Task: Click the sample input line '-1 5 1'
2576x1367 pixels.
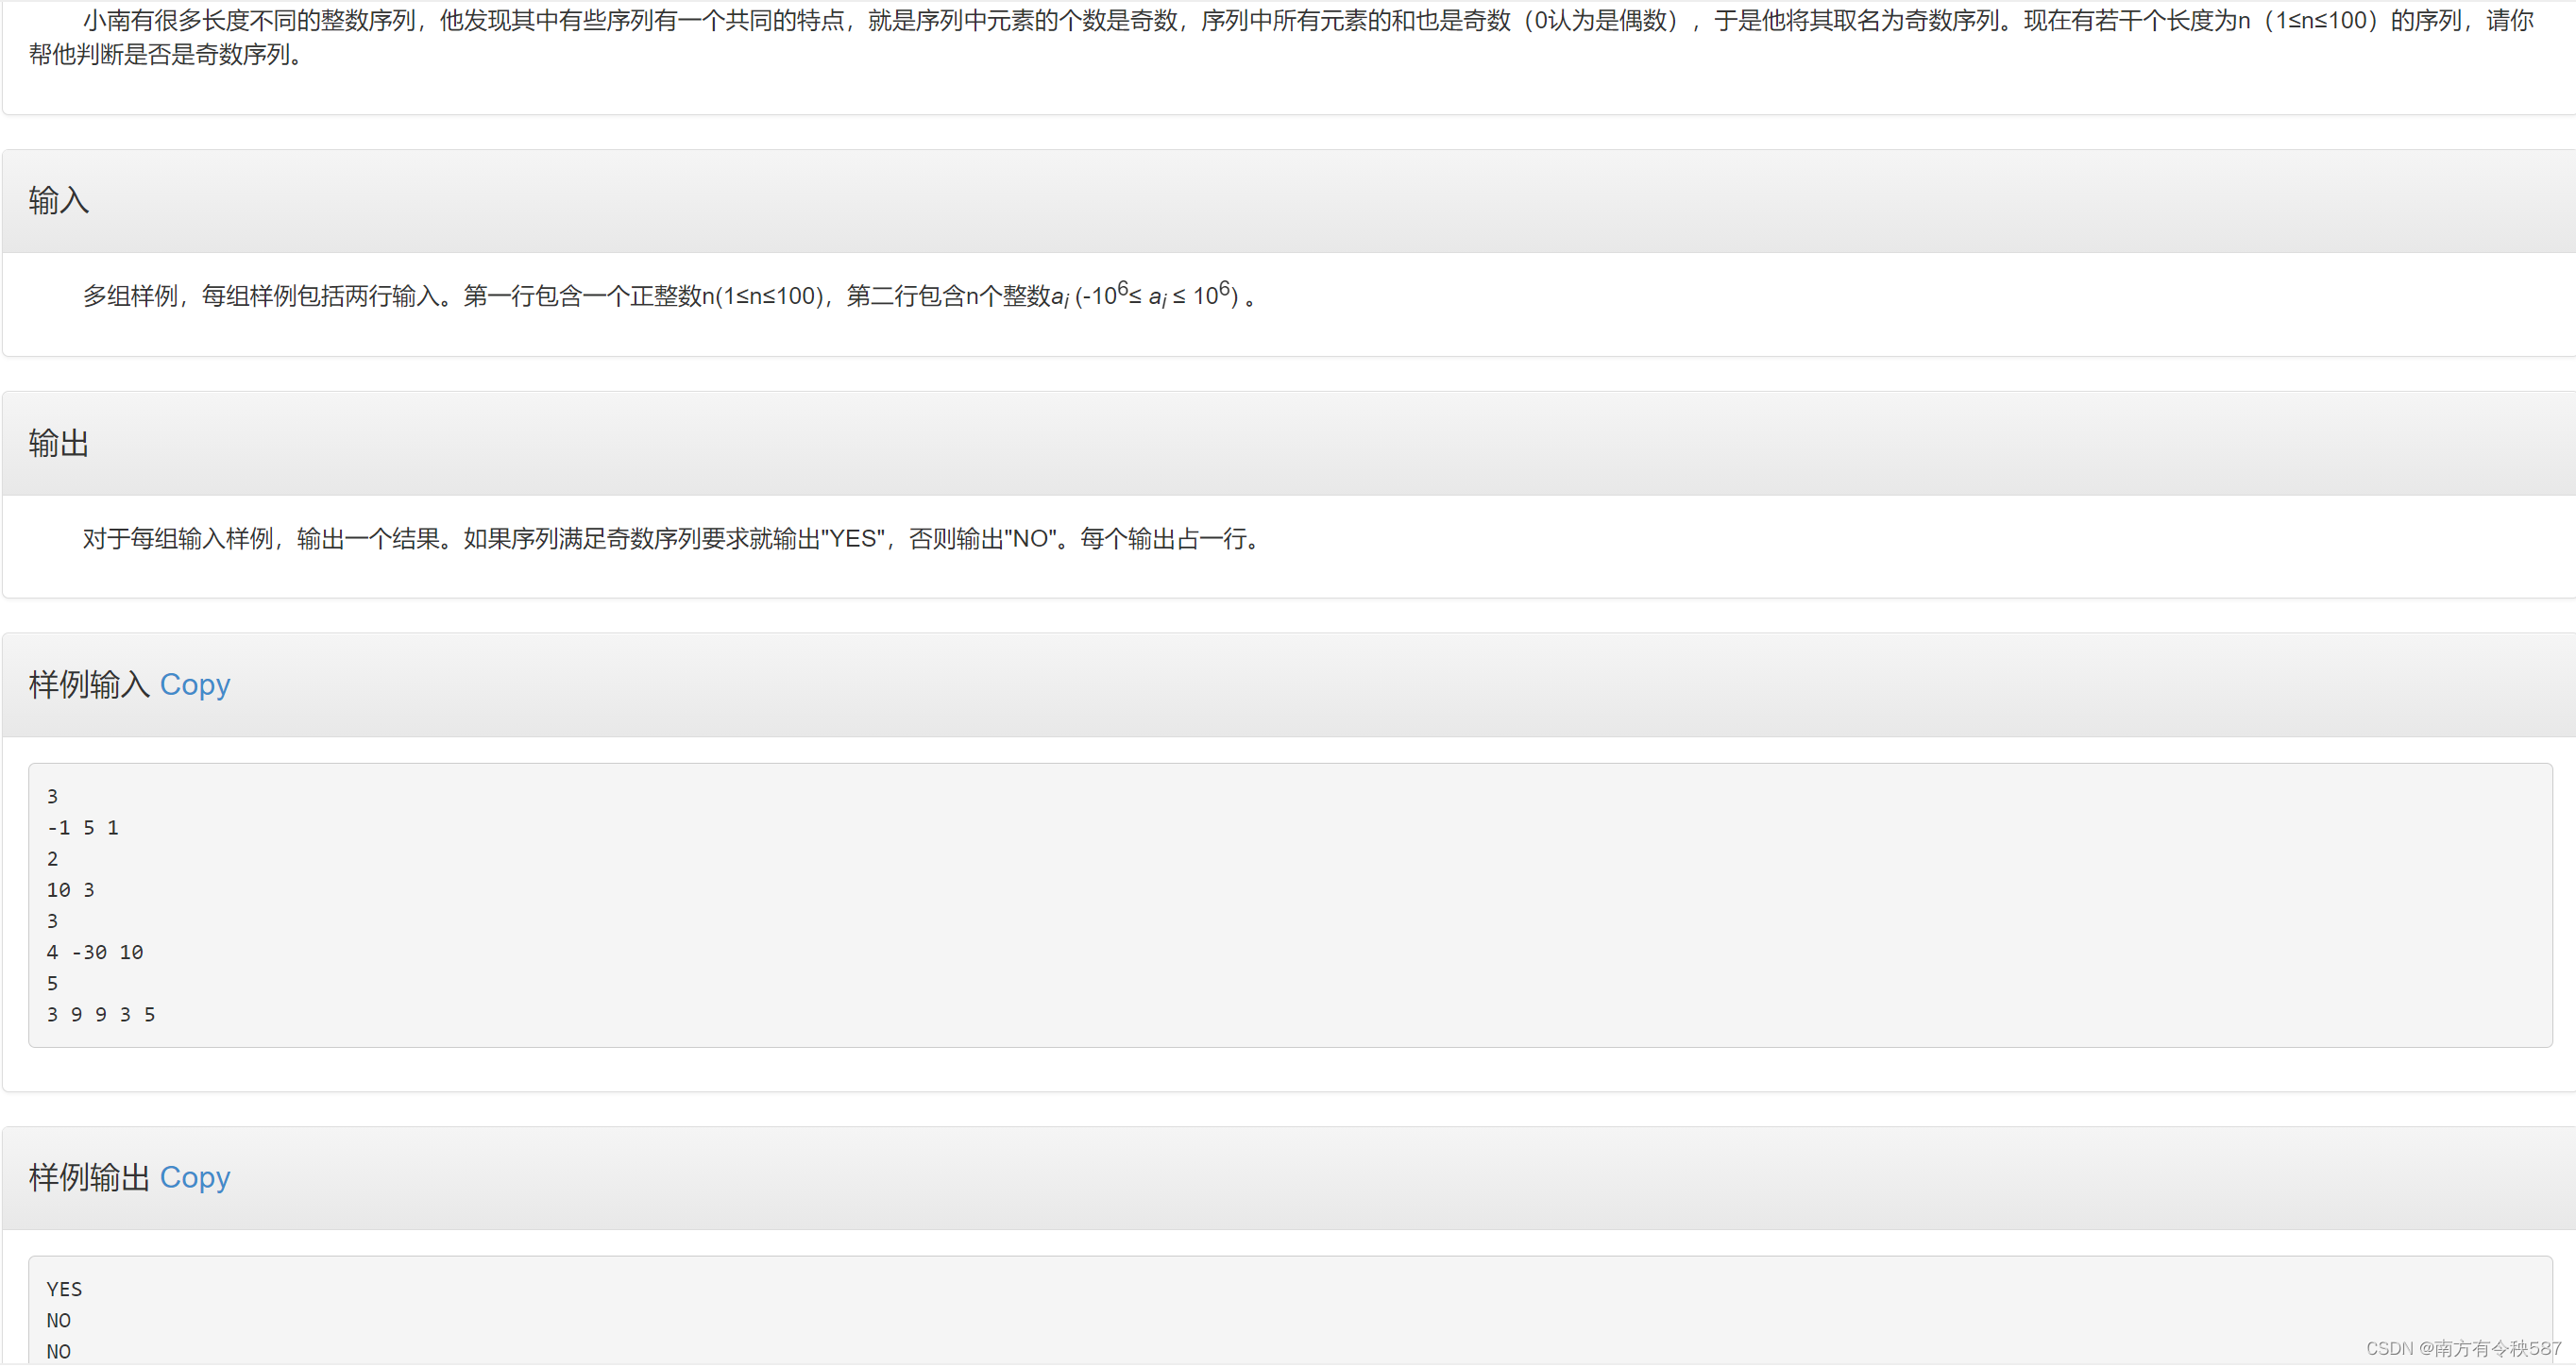Action: click(x=83, y=828)
